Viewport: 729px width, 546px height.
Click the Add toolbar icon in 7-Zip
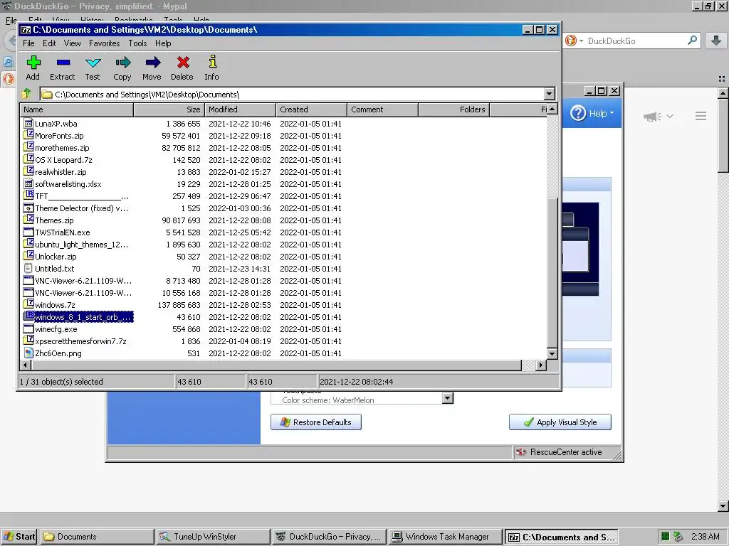pyautogui.click(x=33, y=62)
